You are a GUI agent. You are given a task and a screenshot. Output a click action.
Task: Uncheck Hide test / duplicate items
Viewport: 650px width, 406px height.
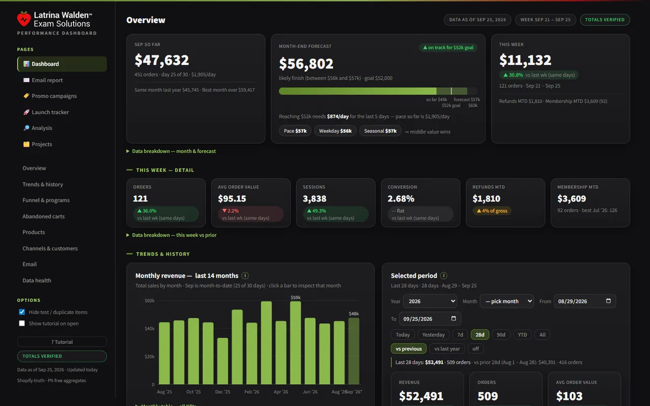tap(22, 312)
